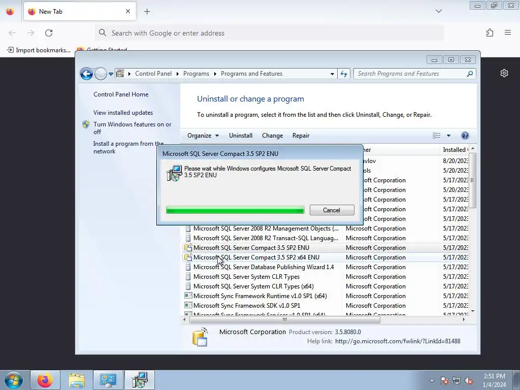Image resolution: width=520 pixels, height=390 pixels.
Task: Click the green configuration progress bar
Action: pos(235,210)
